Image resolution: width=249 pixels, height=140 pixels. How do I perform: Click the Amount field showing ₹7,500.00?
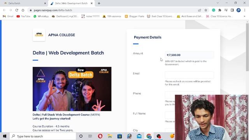(x=189, y=55)
